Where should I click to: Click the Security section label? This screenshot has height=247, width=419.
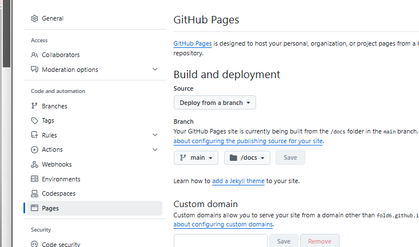coord(41,230)
